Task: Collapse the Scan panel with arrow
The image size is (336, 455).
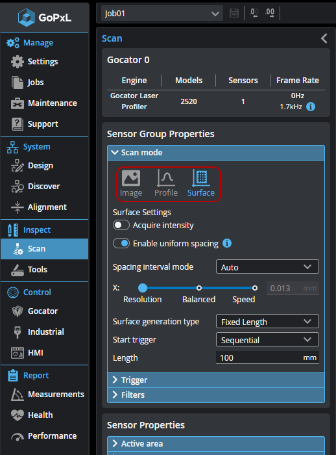Action: (x=324, y=38)
